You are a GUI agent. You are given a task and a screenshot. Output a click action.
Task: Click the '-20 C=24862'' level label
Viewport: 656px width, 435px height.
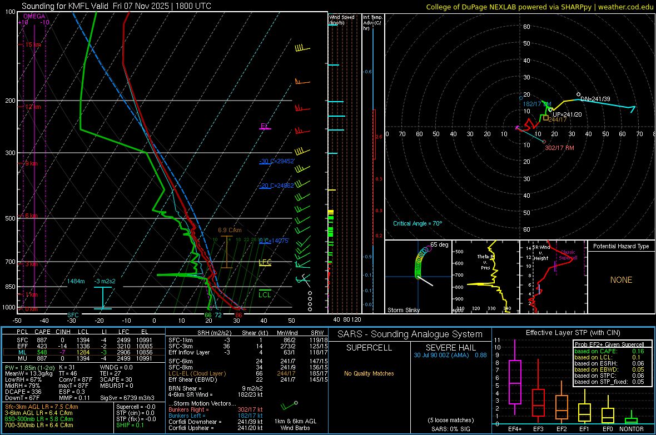277,186
